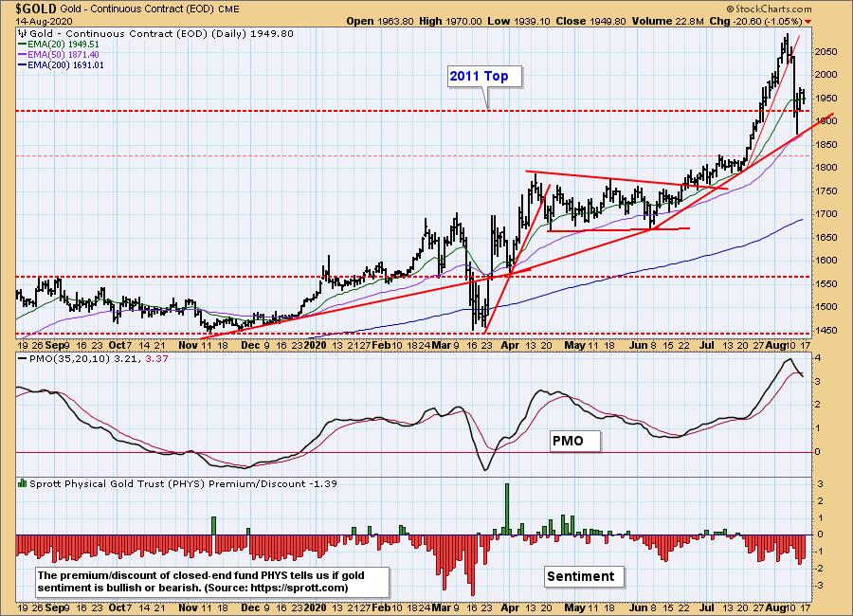Viewport: 853px width, 616px height.
Task: Click the green bar icon before Sprott legend
Action: 23,483
